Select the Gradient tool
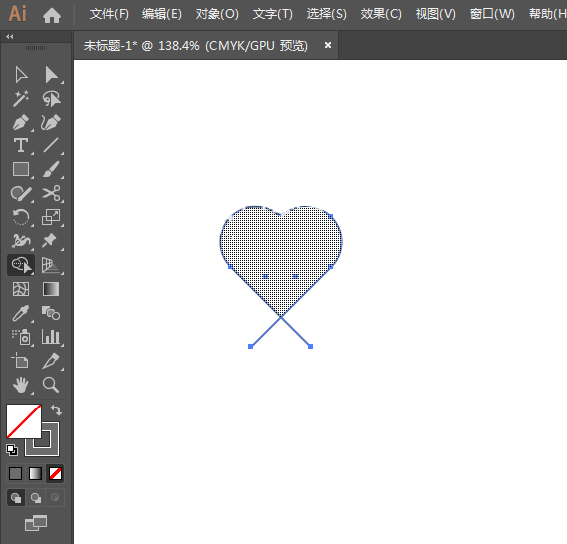 pyautogui.click(x=51, y=289)
